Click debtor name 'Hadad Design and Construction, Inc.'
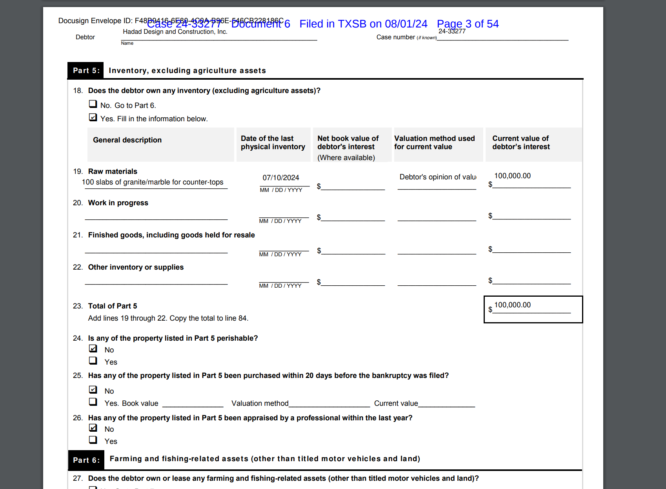 (175, 32)
